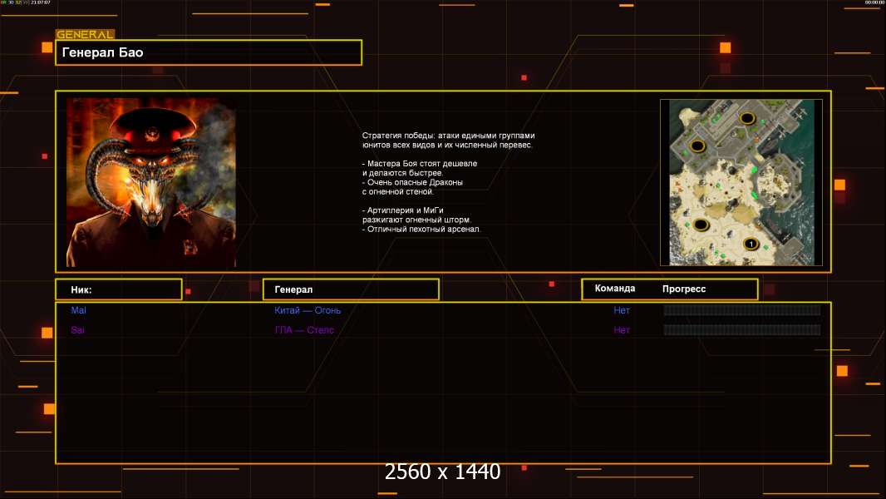Select player name Mal

[78, 310]
